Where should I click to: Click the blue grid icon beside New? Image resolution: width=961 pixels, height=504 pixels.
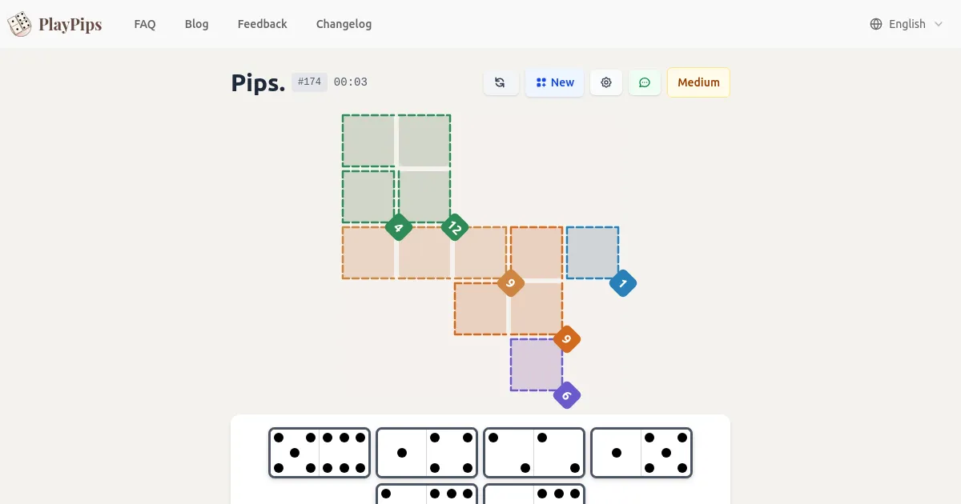(541, 82)
